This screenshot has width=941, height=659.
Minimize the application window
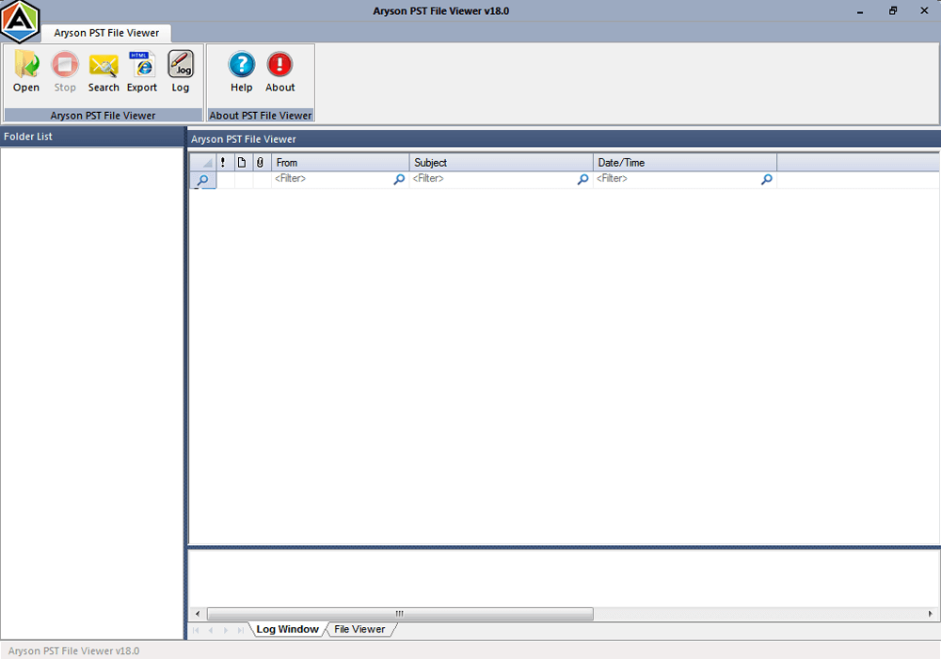pyautogui.click(x=860, y=10)
